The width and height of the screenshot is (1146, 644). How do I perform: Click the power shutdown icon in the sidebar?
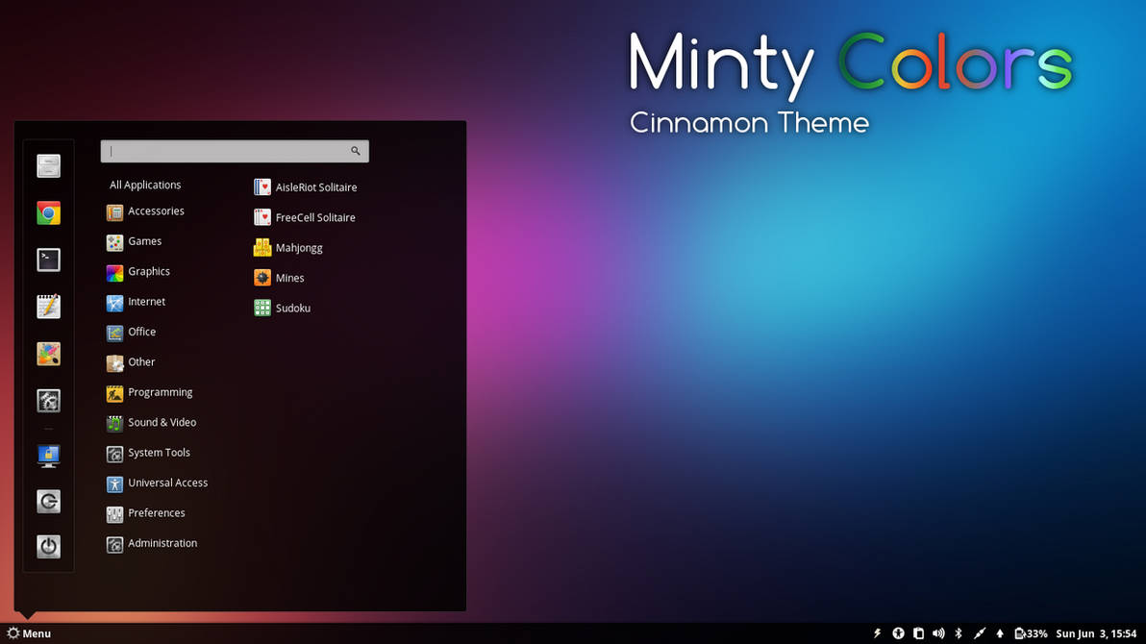point(48,546)
